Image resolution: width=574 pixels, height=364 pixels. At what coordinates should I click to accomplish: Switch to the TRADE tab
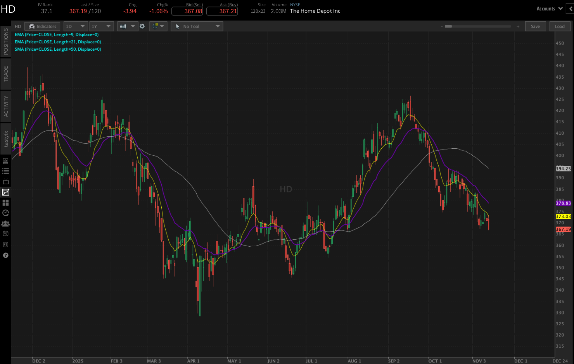[x=6, y=74]
